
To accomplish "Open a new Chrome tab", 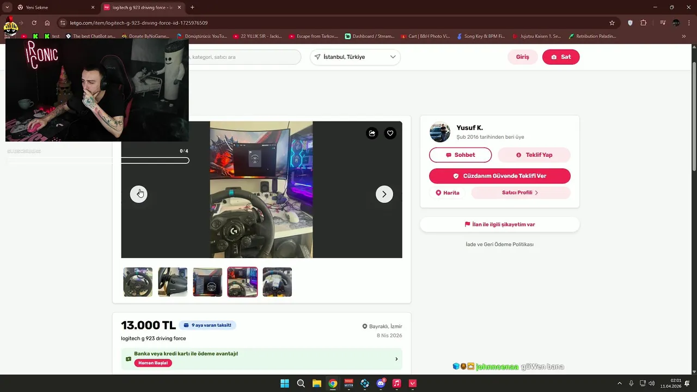I will pos(192,8).
